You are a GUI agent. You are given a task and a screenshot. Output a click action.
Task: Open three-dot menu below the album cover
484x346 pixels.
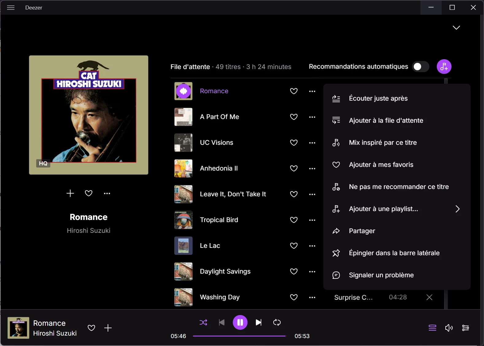click(107, 193)
